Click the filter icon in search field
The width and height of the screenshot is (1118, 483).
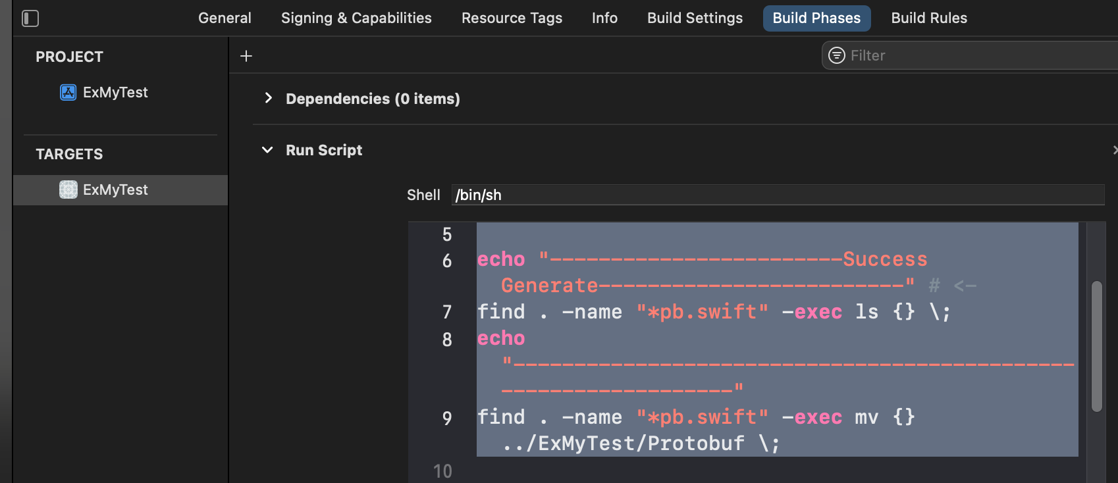836,55
